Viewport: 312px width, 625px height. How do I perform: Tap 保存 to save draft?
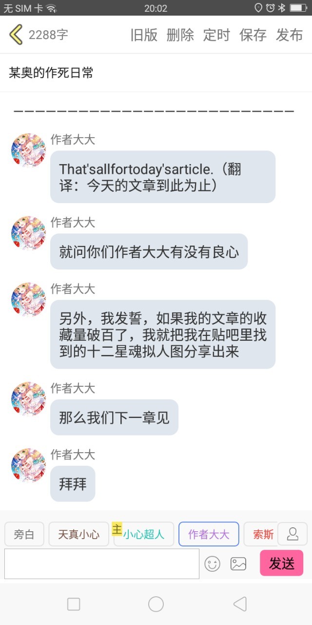(x=253, y=35)
